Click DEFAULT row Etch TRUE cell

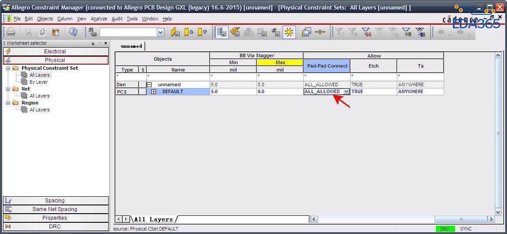click(x=374, y=92)
